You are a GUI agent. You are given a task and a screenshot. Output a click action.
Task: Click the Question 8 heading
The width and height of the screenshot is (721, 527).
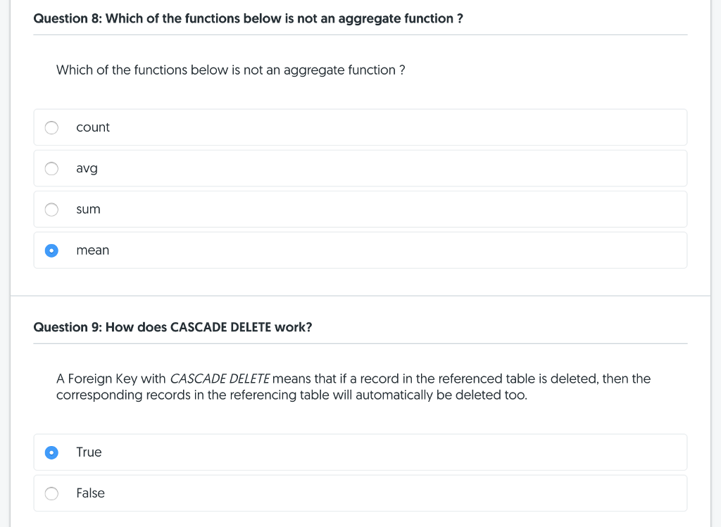point(249,18)
